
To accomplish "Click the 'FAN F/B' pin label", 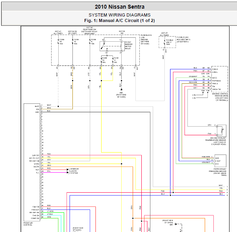I will pos(36,207).
